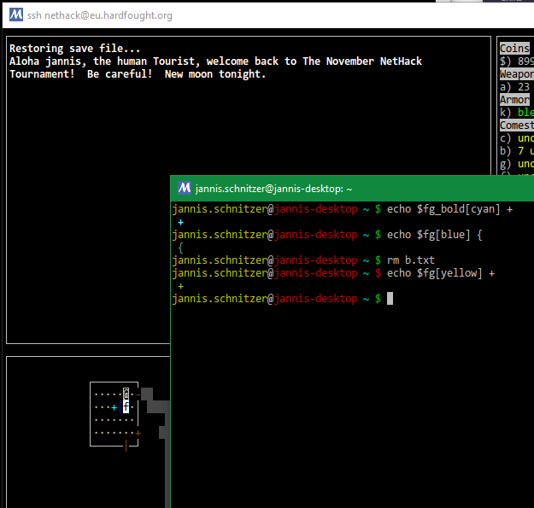Click the @ player symbol on the map
The width and height of the screenshot is (534, 508).
(126, 394)
